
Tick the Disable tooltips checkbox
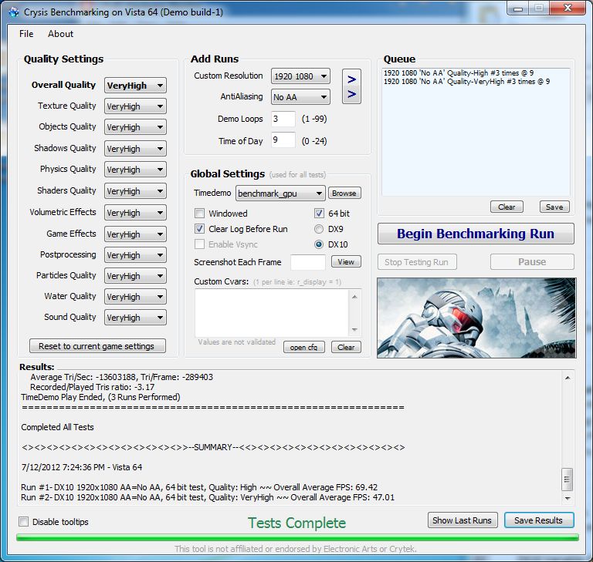click(23, 522)
